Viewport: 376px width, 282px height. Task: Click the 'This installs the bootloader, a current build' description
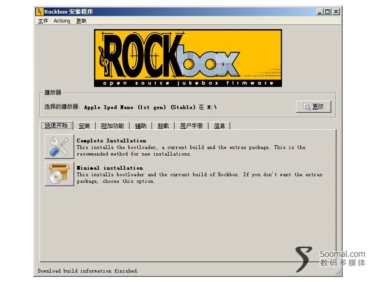pos(191,150)
